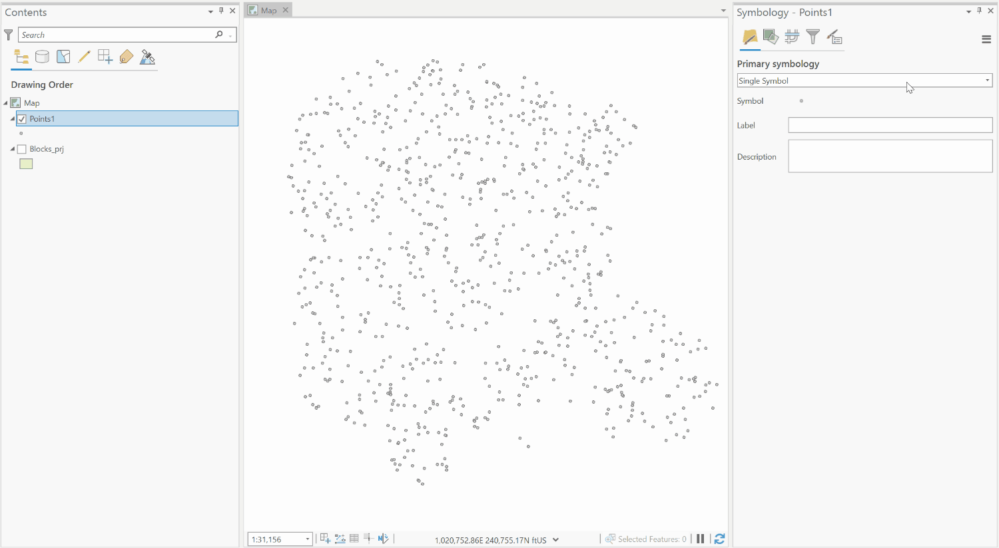Filter the Contents pane layers
Screen dimensions: 999x548
(x=9, y=35)
